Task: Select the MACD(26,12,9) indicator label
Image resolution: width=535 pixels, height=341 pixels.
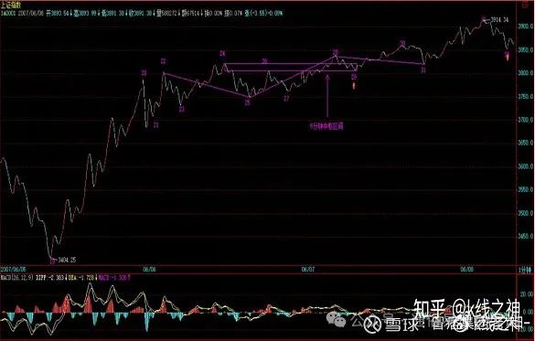Action: tap(17, 278)
